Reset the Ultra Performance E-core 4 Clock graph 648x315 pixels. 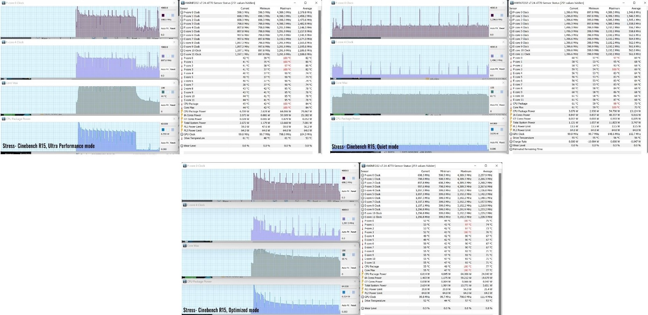[173, 69]
